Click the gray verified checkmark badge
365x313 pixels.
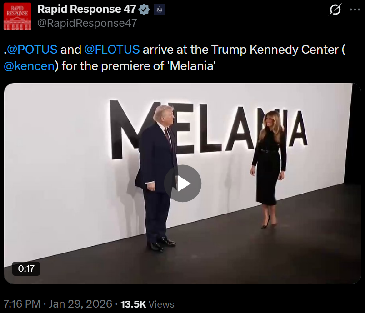tap(145, 10)
